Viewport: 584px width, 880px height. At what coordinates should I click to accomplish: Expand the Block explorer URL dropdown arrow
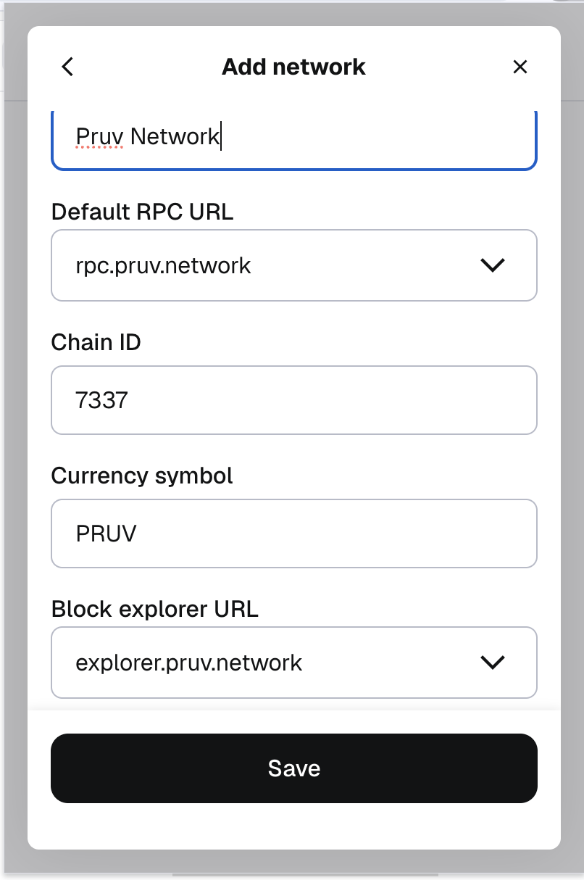tap(492, 663)
